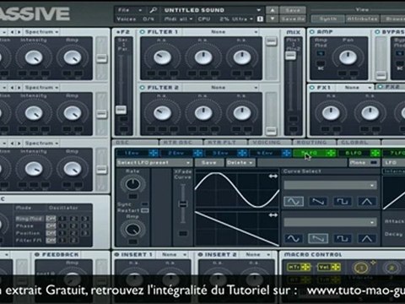Click Save As in the header
This screenshot has height=304, width=405.
point(293,19)
